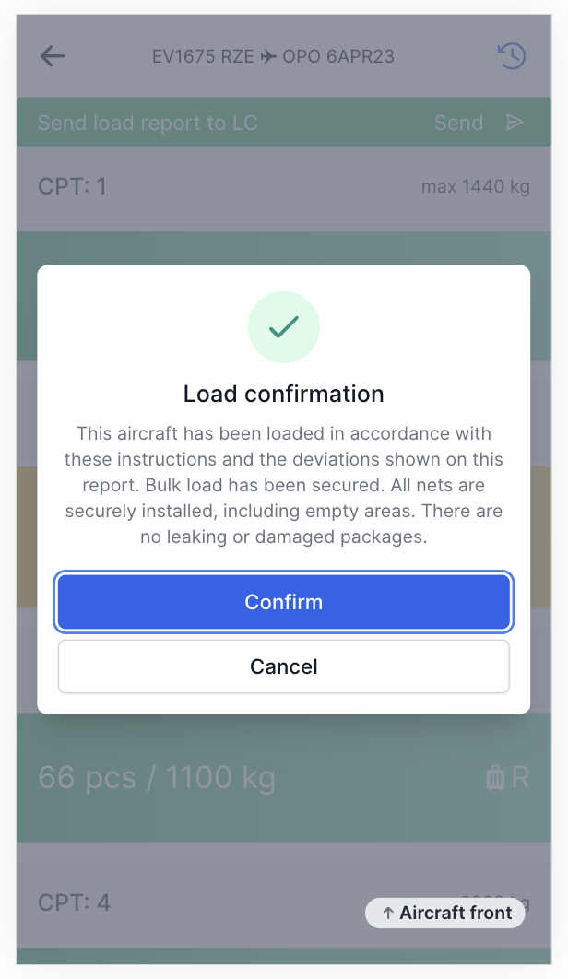This screenshot has width=568, height=979.
Task: Select the flight title EV1675 RZE OPO
Action: [x=273, y=55]
